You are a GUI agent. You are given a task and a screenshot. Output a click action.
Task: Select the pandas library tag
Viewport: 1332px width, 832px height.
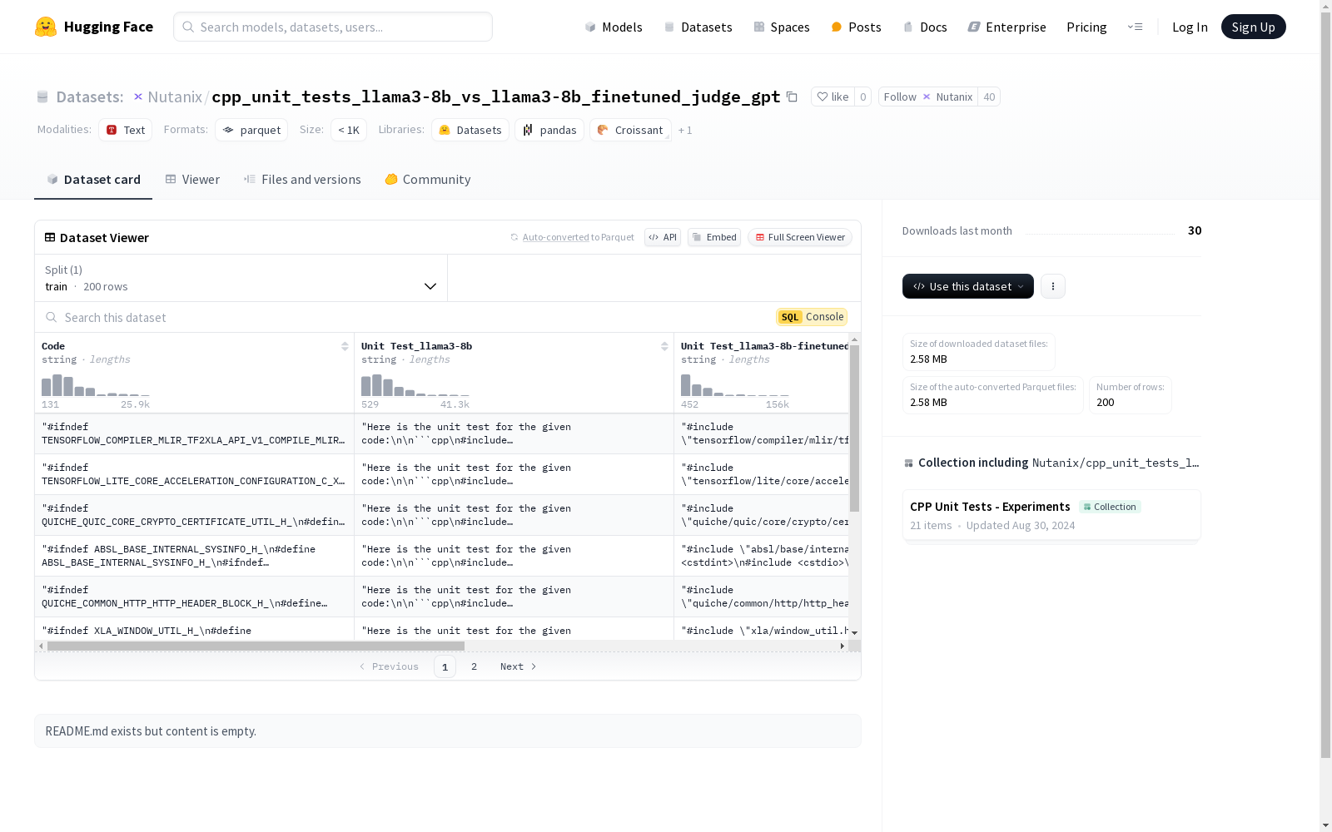click(x=549, y=130)
